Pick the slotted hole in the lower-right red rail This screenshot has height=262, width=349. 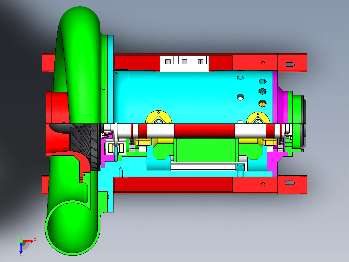click(x=290, y=183)
